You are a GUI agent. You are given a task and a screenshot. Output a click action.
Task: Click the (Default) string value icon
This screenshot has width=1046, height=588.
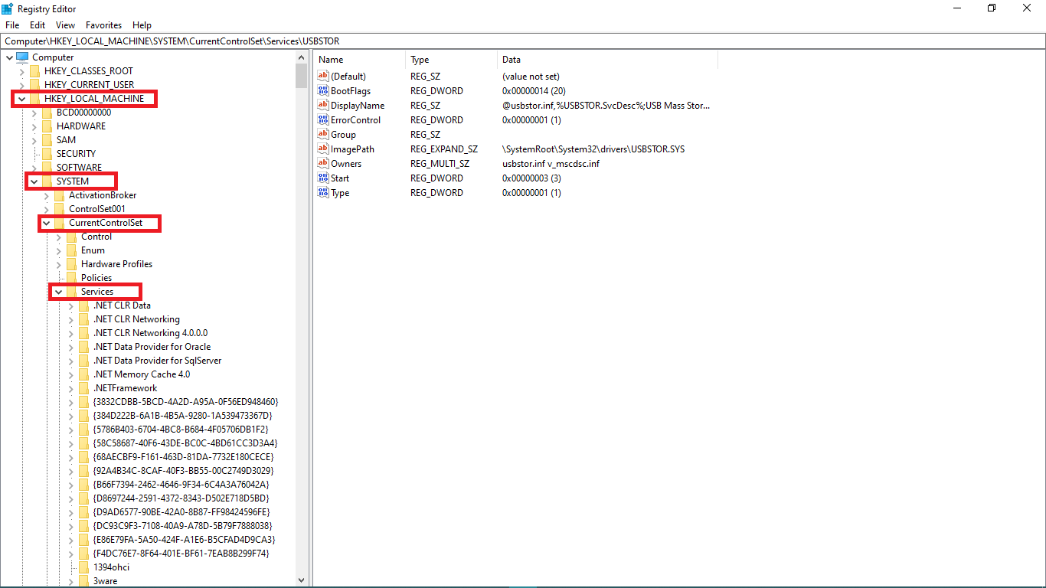[322, 76]
